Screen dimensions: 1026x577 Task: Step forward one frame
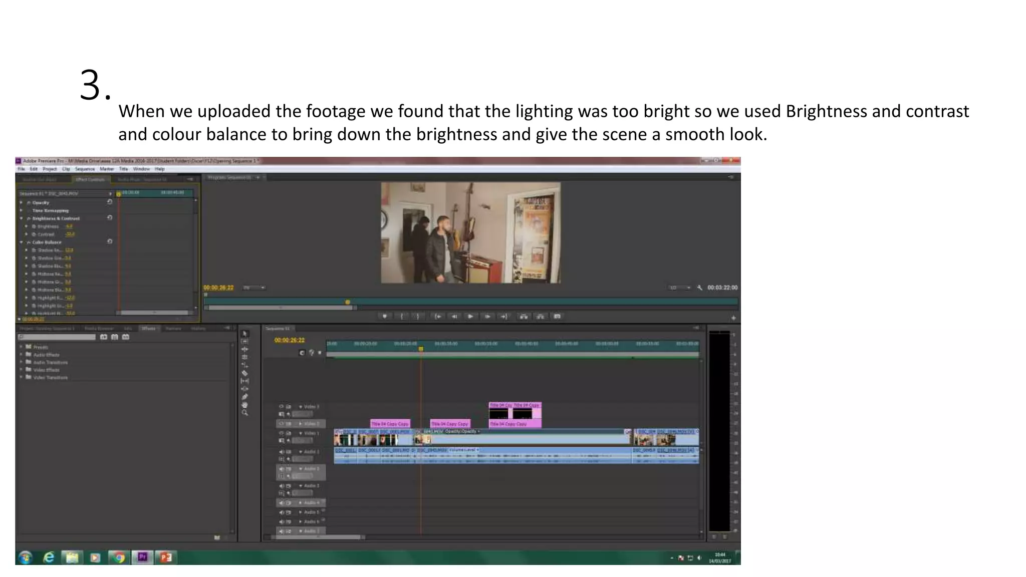(487, 317)
